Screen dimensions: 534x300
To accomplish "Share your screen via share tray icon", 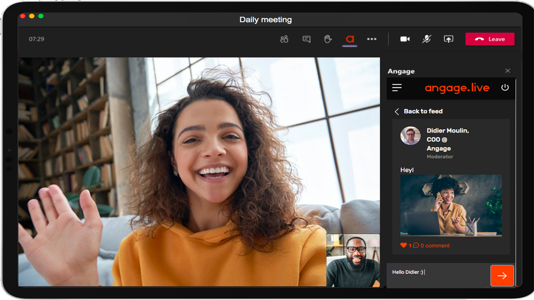I will pyautogui.click(x=448, y=39).
